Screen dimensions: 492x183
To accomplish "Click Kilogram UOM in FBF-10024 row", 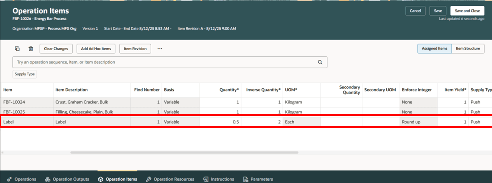I will (301, 102).
